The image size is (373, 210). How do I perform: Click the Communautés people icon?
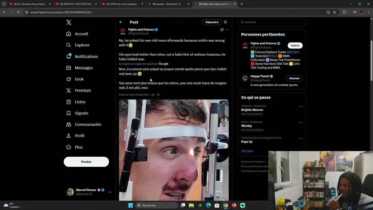(68, 125)
